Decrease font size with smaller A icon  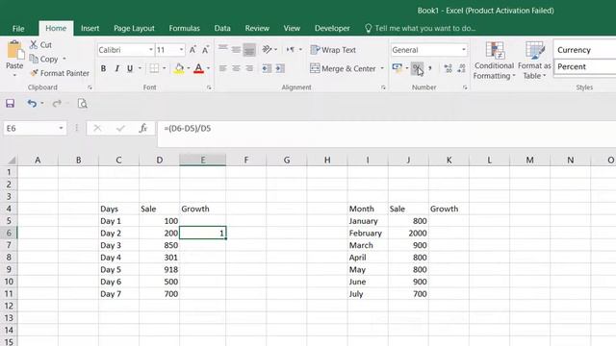(x=205, y=50)
